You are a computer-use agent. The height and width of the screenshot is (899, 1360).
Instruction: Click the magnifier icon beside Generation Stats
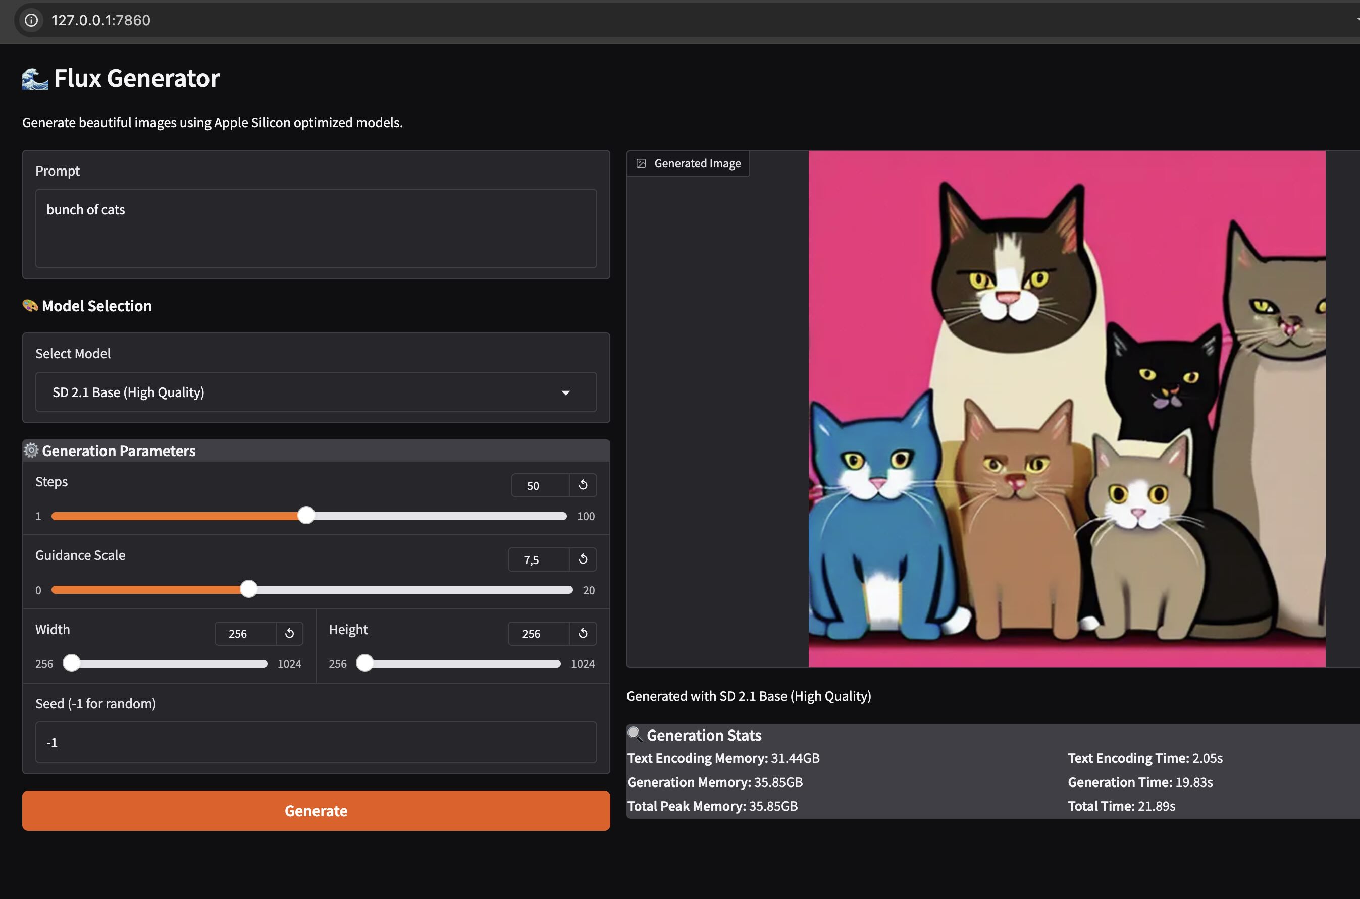635,735
